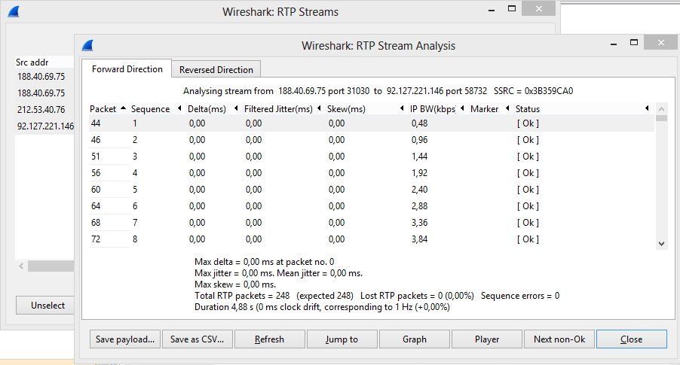Click the Jump to button
This screenshot has height=365, width=680.
pyautogui.click(x=342, y=339)
